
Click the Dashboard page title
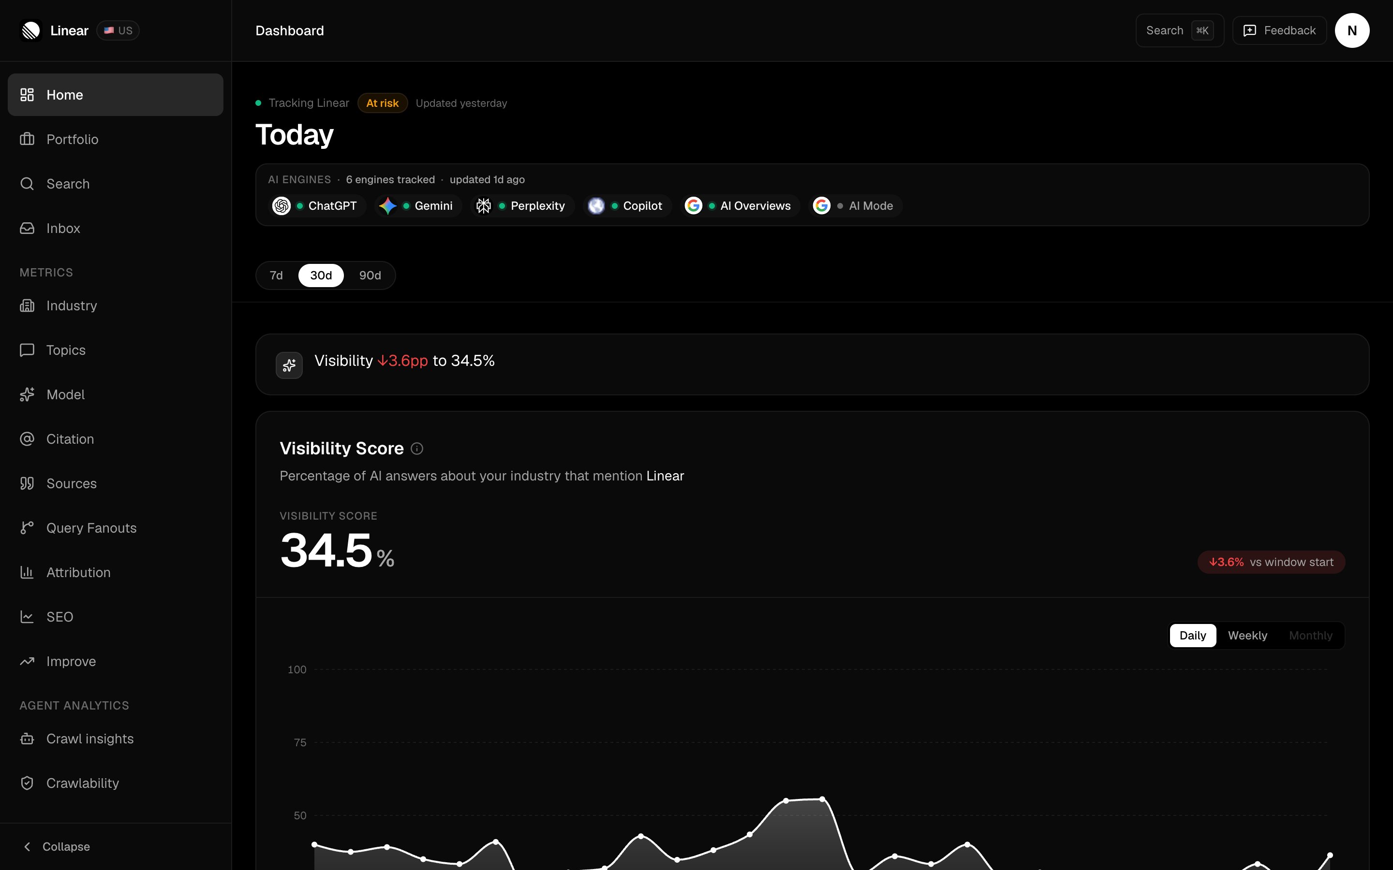coord(290,30)
